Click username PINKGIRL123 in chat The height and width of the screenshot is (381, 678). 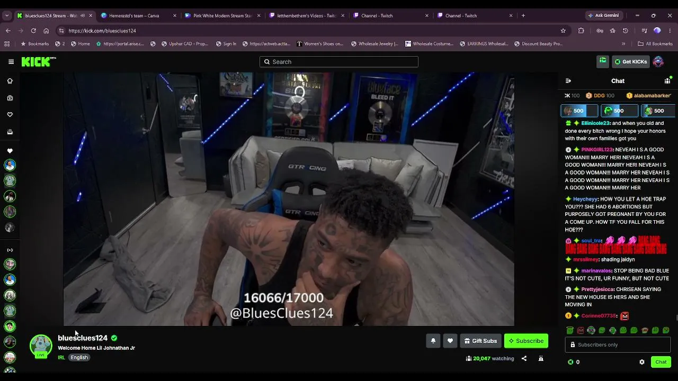click(597, 150)
